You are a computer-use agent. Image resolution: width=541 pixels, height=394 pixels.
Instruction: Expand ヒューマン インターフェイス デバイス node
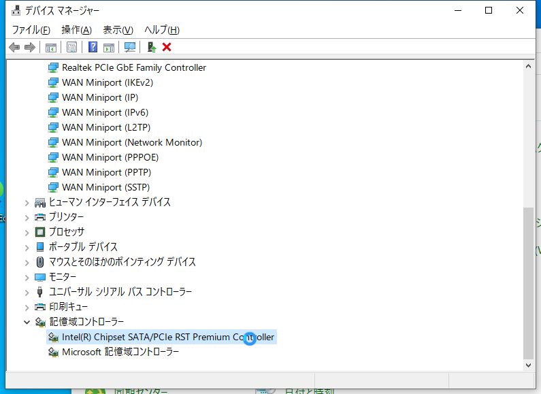coord(27,203)
